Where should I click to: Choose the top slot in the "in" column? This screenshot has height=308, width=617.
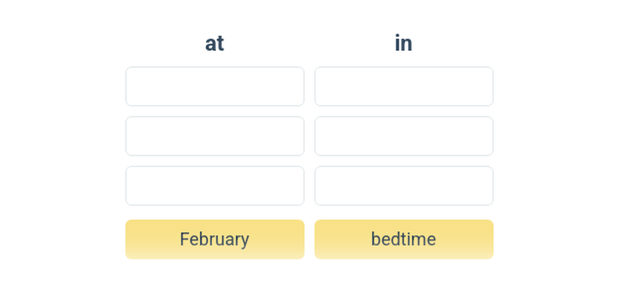pos(403,86)
